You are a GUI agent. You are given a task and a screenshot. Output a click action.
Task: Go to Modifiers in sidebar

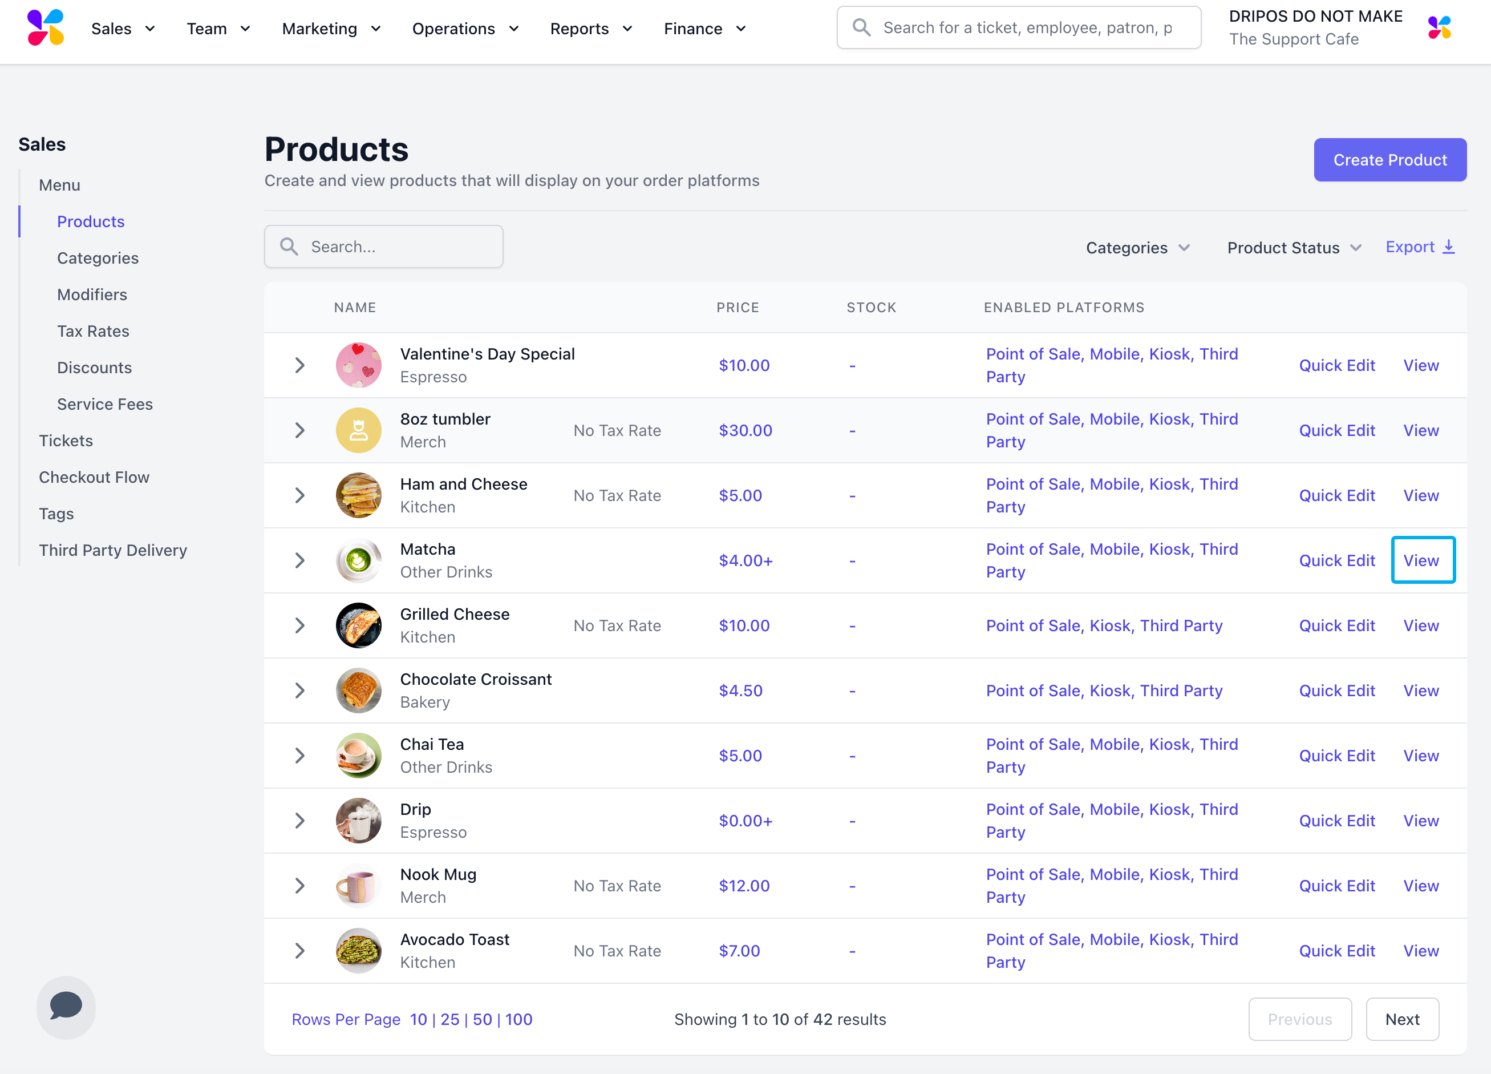(92, 294)
